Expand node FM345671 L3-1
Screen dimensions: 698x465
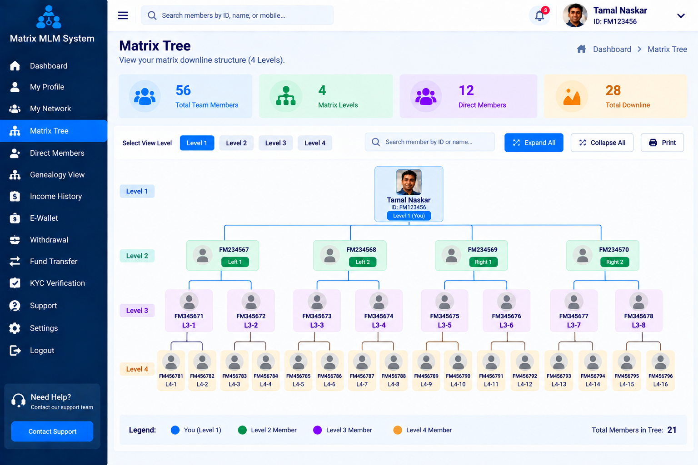pos(189,311)
